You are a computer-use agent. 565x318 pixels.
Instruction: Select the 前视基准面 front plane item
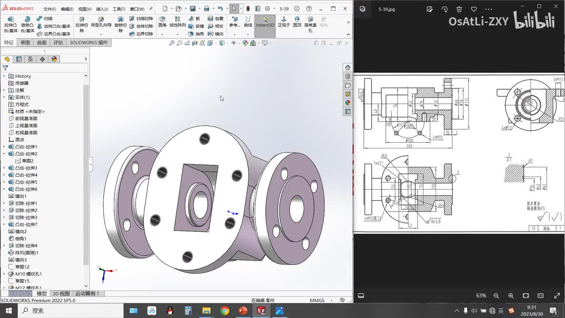tap(26, 118)
